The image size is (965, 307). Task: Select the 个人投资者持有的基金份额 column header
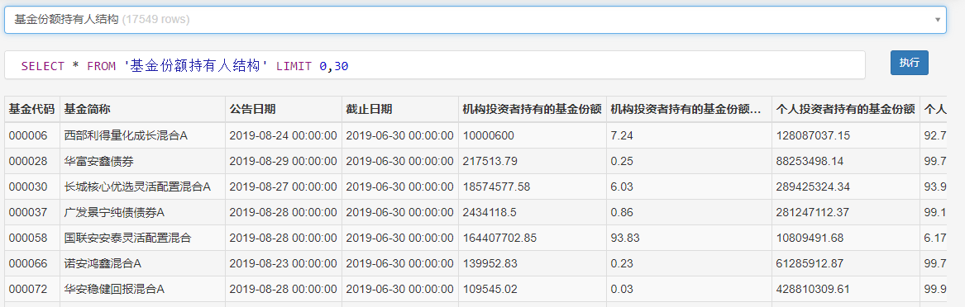click(846, 109)
